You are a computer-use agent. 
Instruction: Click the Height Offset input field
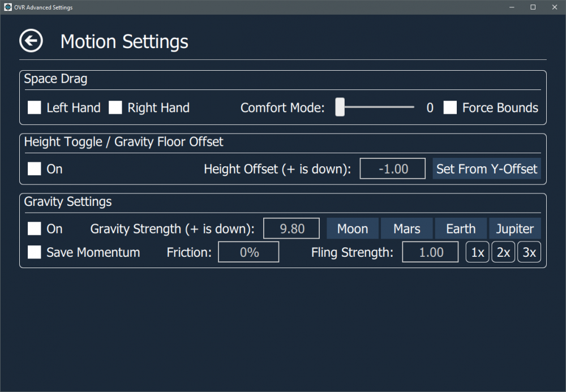[393, 169]
